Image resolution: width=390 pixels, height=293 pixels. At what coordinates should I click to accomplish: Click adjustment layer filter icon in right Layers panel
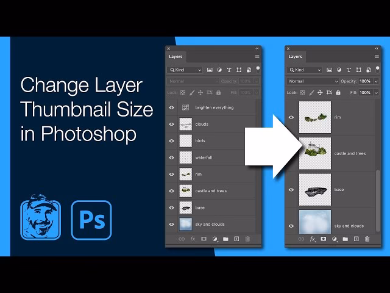[339, 70]
